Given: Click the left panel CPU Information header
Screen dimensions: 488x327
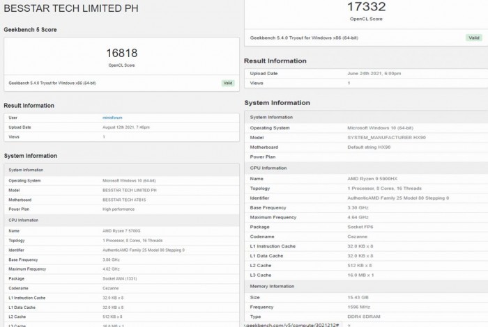Looking at the screenshot, I should click(x=24, y=219).
